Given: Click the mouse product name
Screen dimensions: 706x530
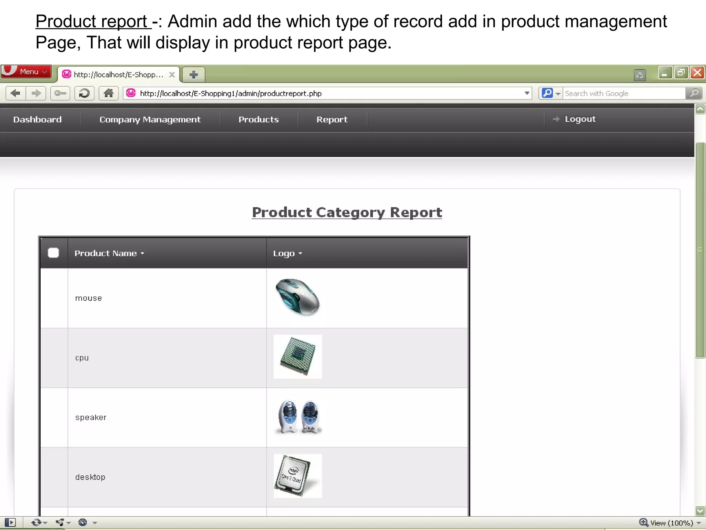Looking at the screenshot, I should click(89, 298).
